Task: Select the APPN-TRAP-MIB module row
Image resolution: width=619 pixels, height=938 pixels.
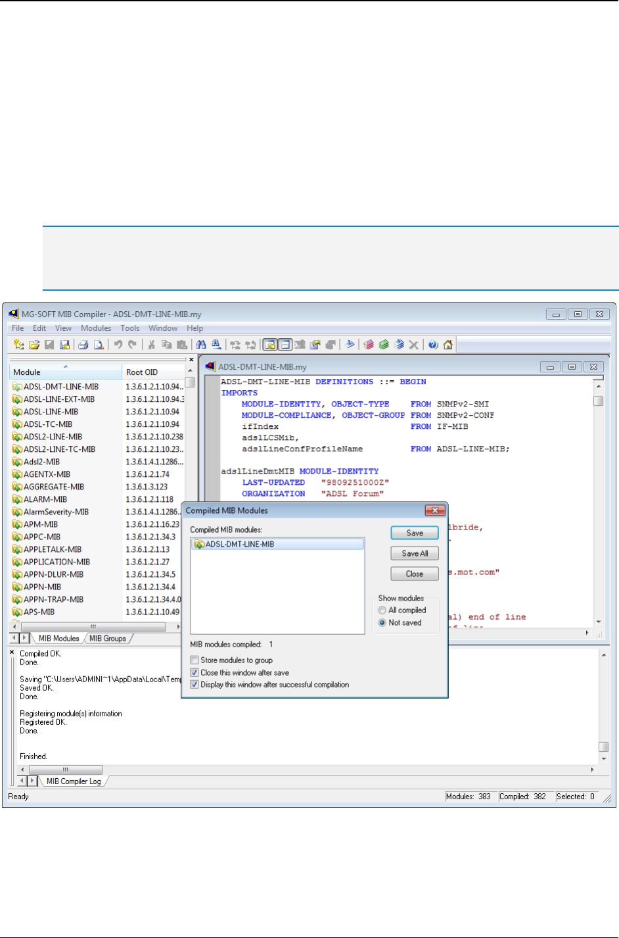Action: tap(53, 599)
